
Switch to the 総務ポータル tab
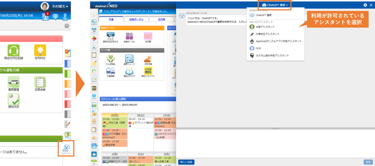tap(136, 19)
